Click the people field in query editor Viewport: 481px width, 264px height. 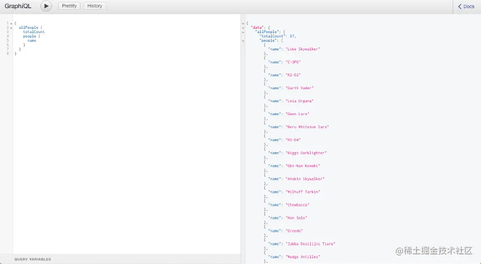[x=29, y=36]
